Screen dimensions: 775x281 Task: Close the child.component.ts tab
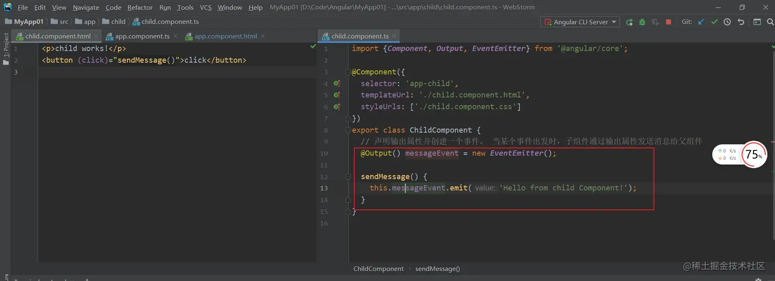click(x=394, y=36)
